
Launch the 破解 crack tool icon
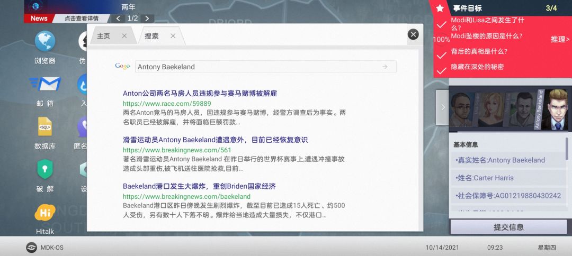pos(45,169)
